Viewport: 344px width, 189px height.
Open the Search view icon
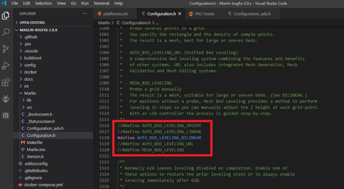coord(6,32)
